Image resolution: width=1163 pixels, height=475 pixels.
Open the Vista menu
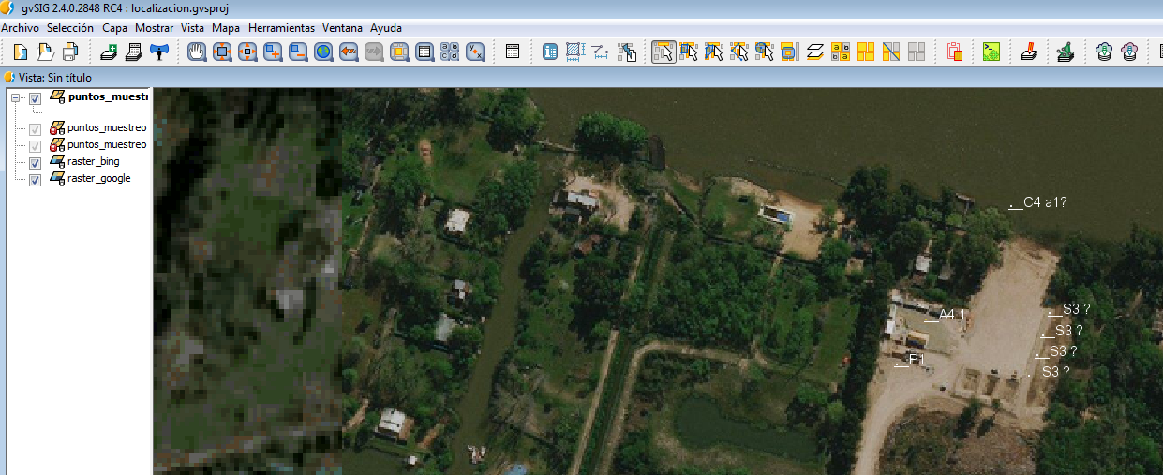pyautogui.click(x=193, y=28)
